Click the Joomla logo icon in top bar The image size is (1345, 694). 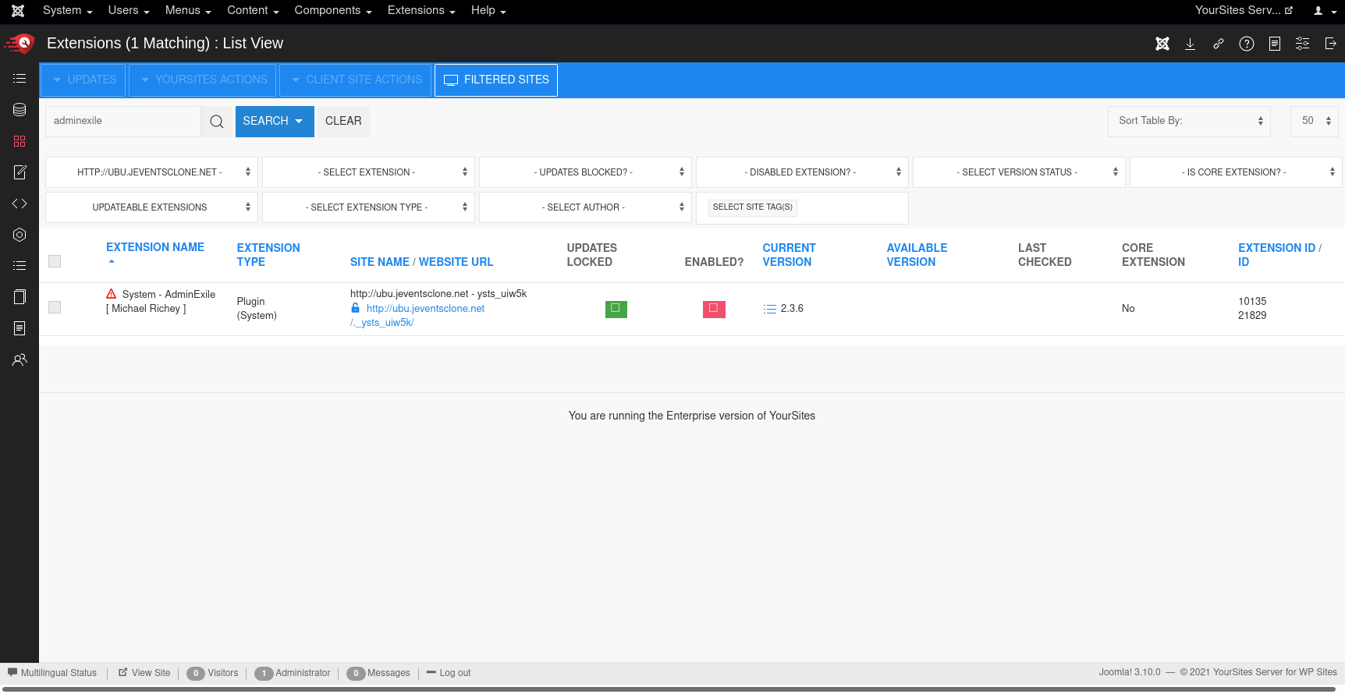click(x=18, y=11)
